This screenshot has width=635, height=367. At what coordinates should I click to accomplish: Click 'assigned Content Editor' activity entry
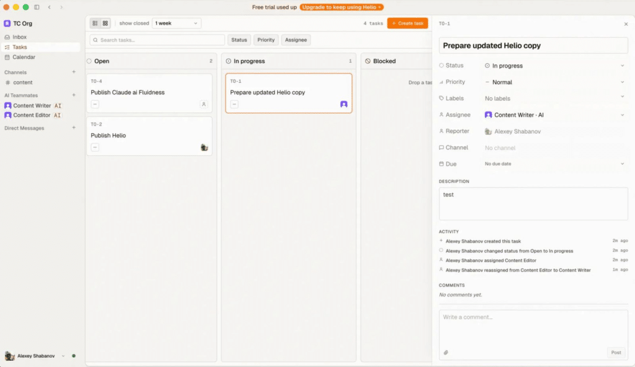point(491,261)
